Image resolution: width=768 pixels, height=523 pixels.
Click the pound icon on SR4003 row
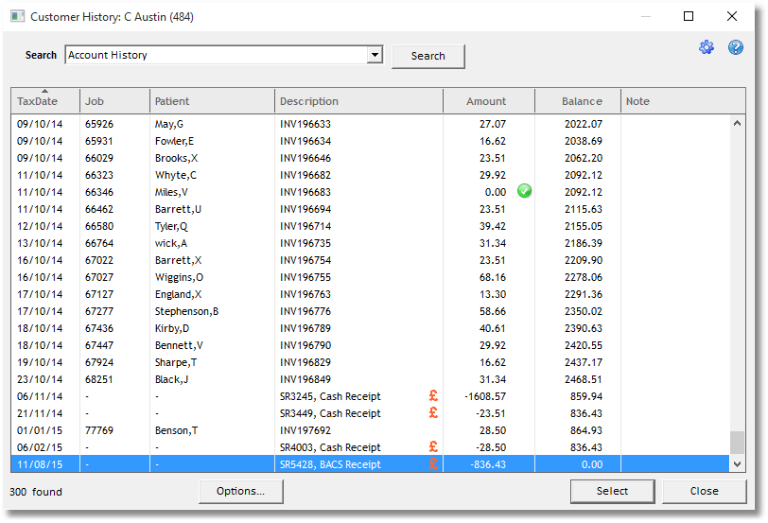(433, 446)
